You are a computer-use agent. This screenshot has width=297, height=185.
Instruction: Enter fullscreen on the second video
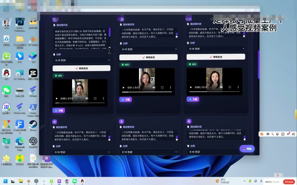(x=162, y=87)
